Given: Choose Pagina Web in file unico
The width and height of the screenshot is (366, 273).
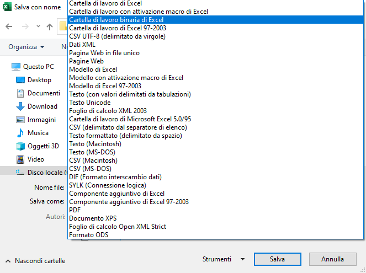Looking at the screenshot, I should click(215, 53).
